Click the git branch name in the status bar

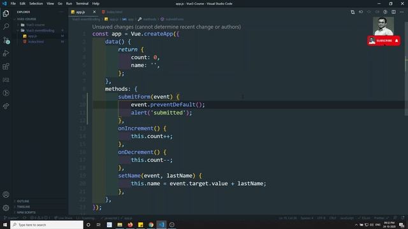click(x=11, y=218)
